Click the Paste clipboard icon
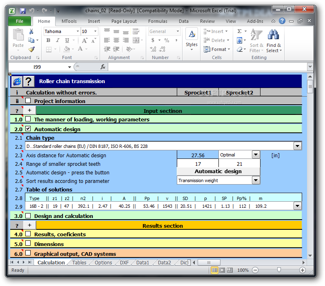The width and height of the screenshot is (325, 286). 18,35
